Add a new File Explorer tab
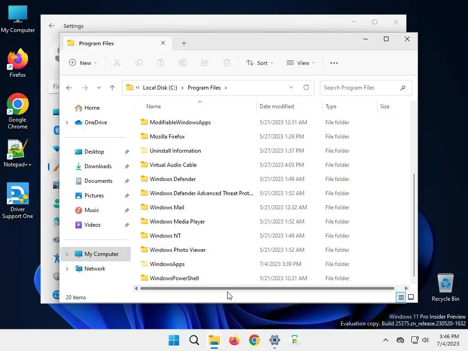This screenshot has width=468, height=351. 184,43
